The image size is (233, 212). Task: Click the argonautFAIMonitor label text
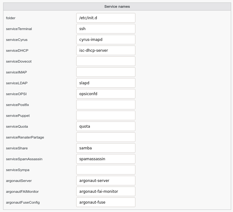point(22,192)
